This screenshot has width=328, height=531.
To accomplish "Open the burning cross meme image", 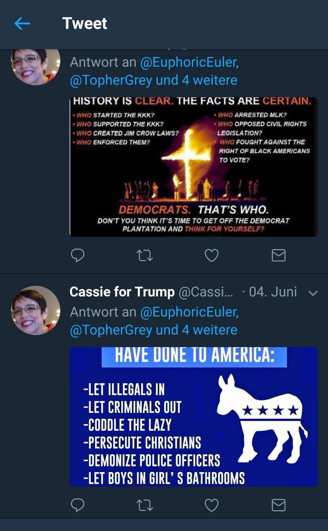I will coord(193,167).
